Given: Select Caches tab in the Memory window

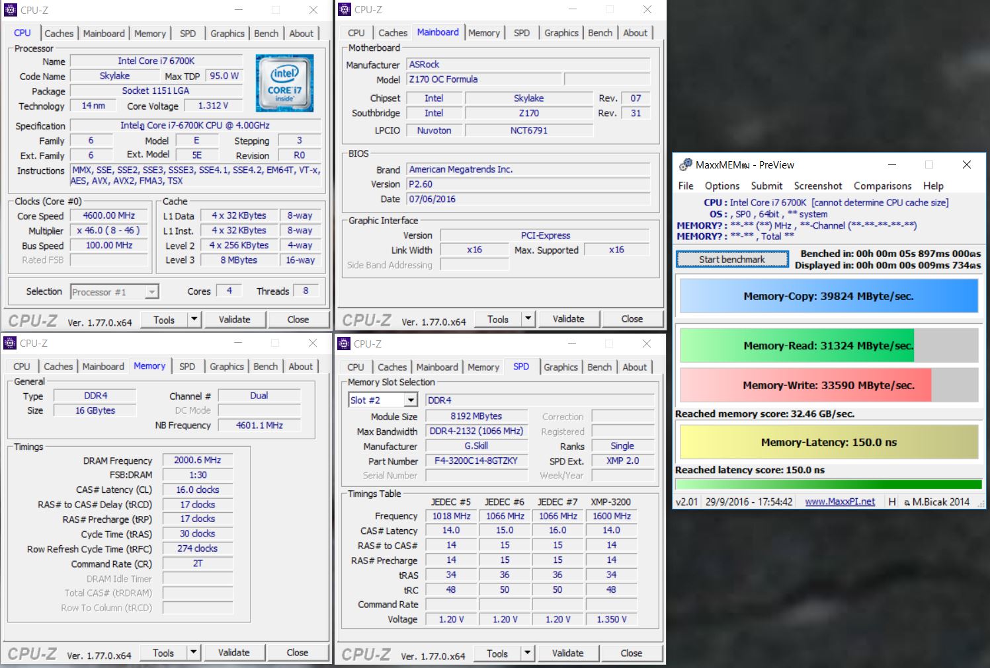Looking at the screenshot, I should [58, 367].
